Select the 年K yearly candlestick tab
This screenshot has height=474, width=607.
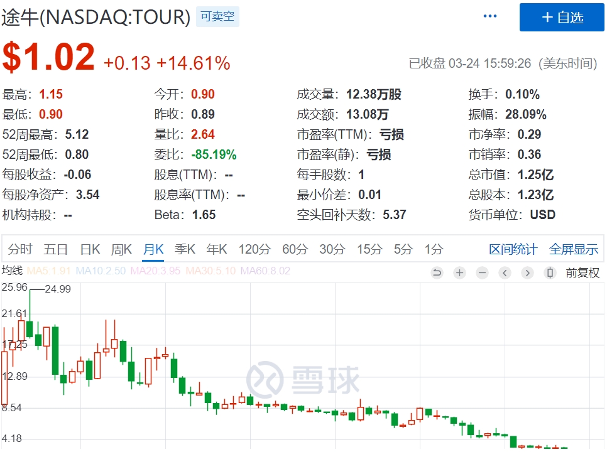pos(217,249)
